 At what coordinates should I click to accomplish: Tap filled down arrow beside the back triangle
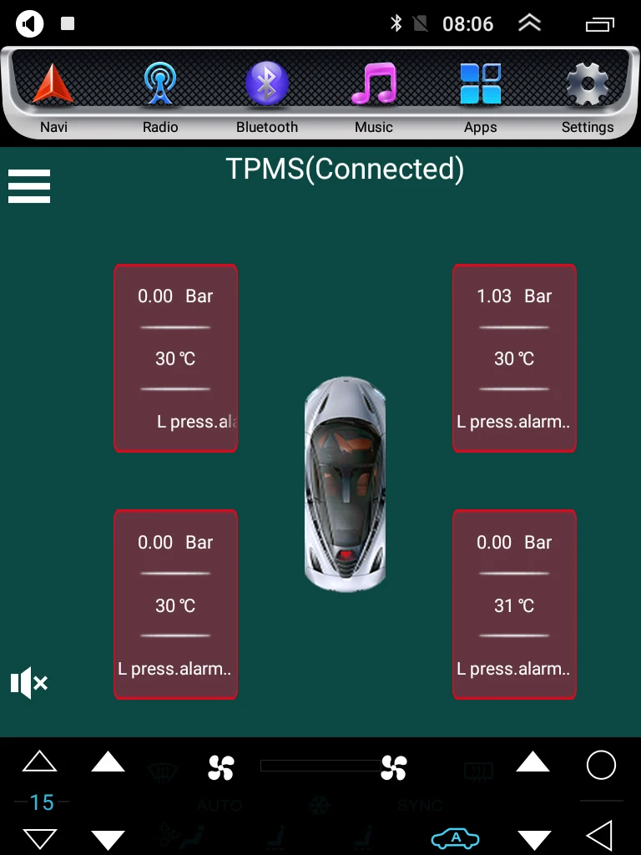coord(534,840)
